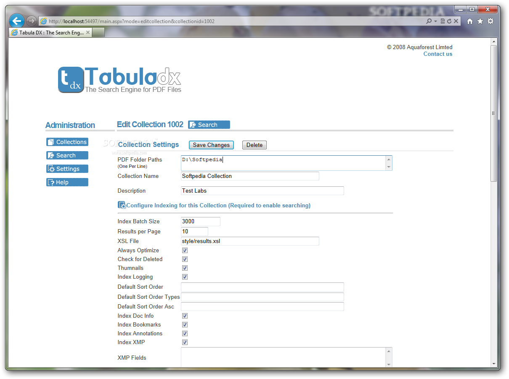Toggle the Index Bookmarks checkbox
Screen dimensions: 509x379
185,324
